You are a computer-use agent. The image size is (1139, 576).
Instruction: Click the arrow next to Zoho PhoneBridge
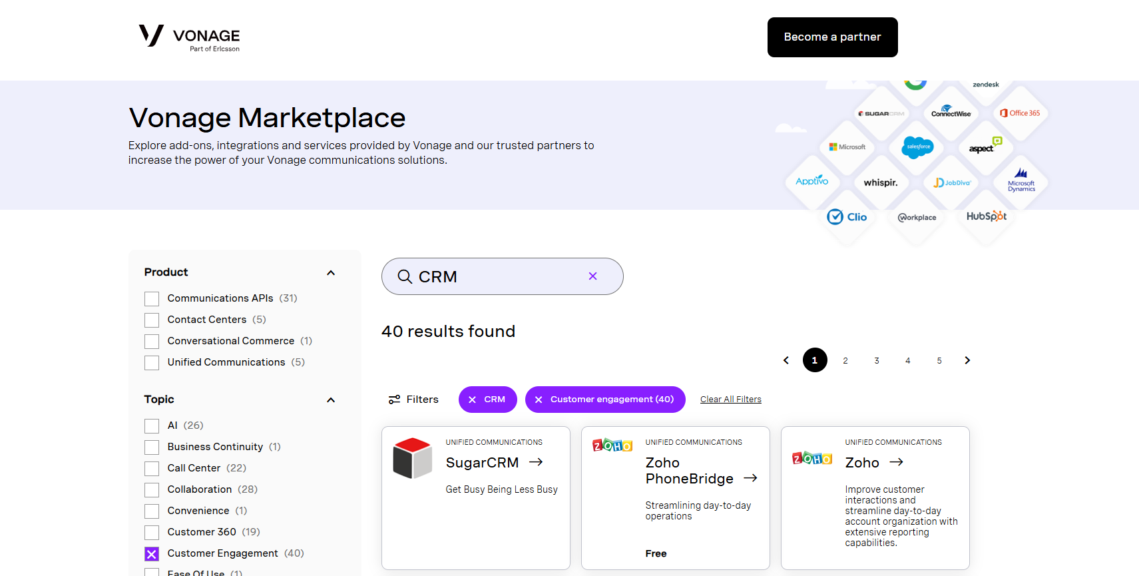tap(750, 478)
